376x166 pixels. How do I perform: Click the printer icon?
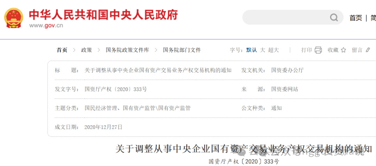tap(318, 50)
